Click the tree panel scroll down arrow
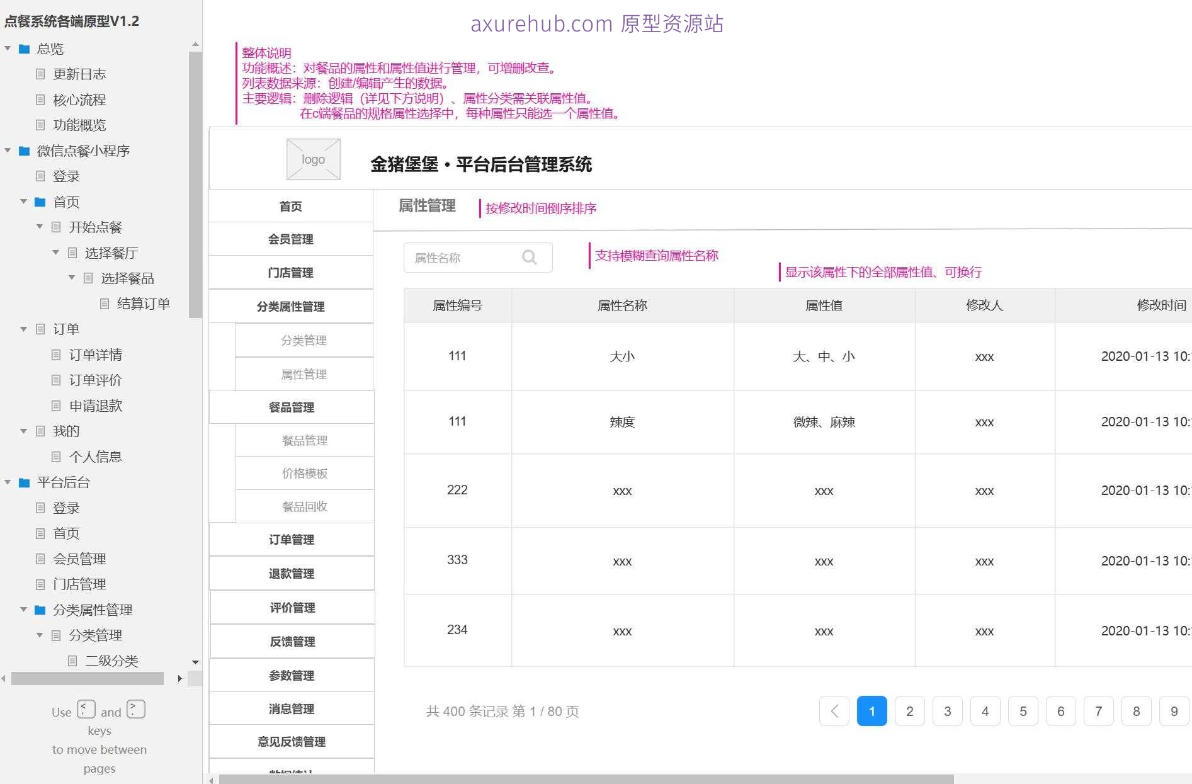Viewport: 1192px width, 784px height. click(195, 662)
